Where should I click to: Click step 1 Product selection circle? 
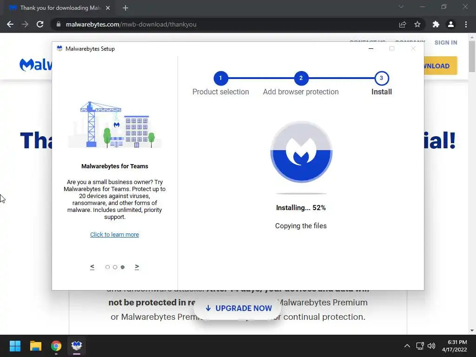pyautogui.click(x=221, y=78)
